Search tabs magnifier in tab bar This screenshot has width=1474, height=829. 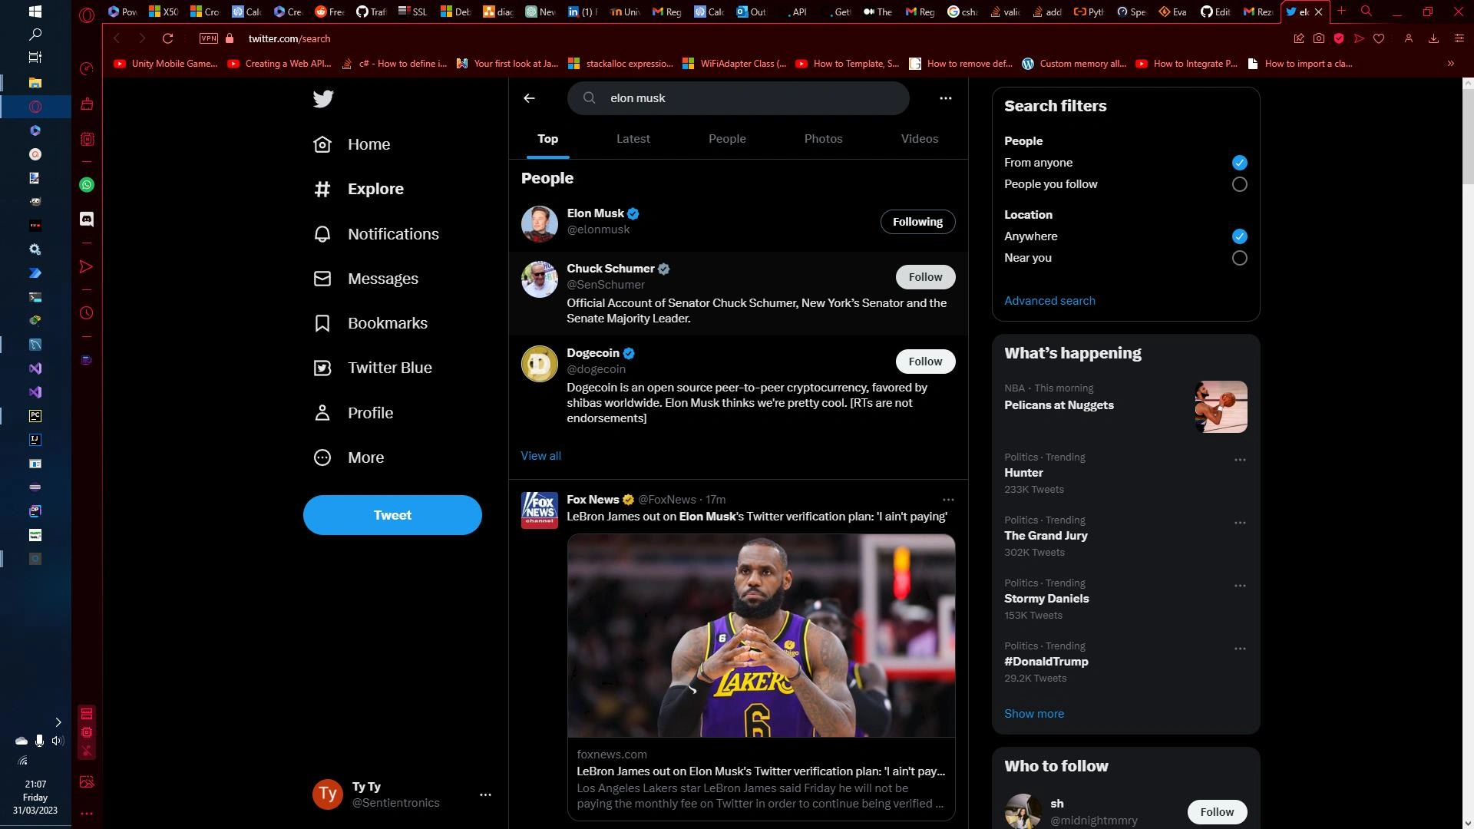click(1366, 11)
